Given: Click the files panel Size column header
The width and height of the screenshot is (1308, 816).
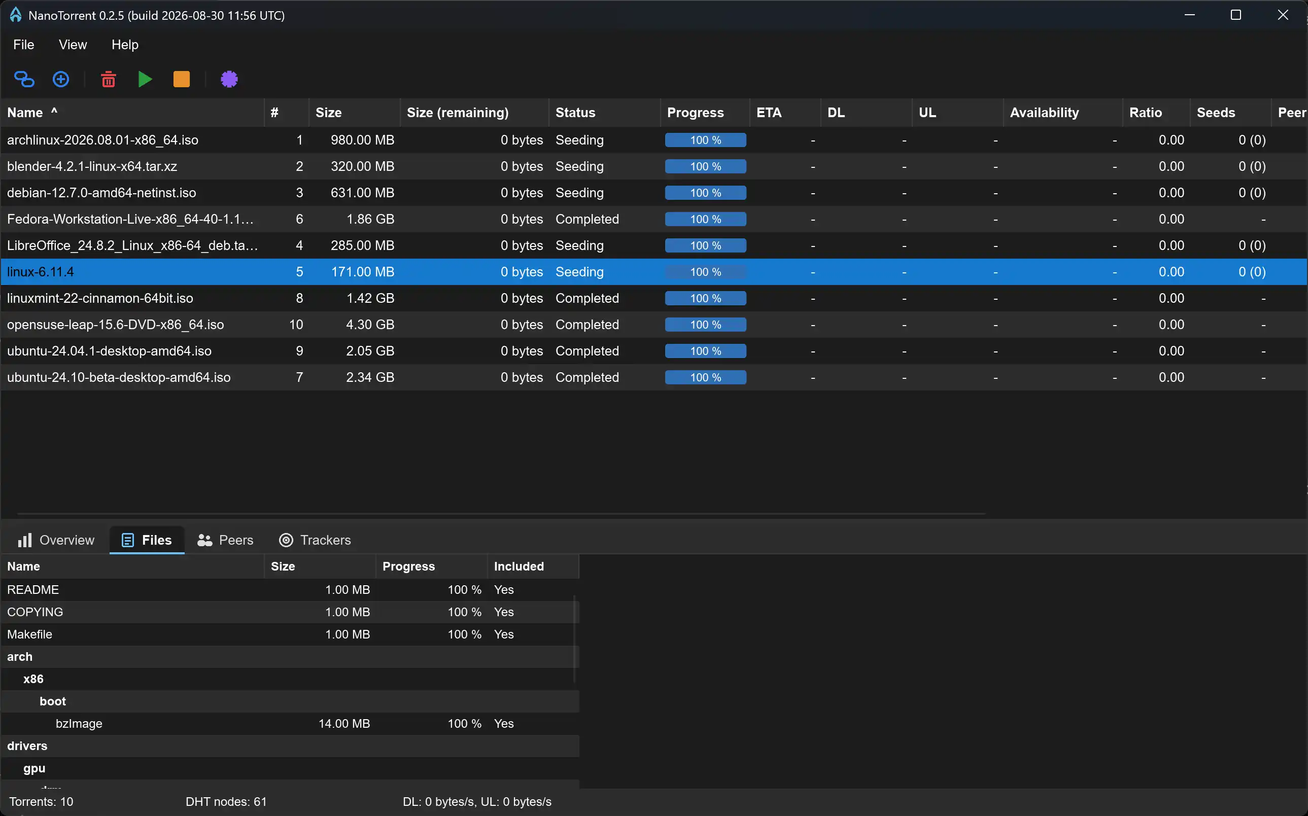Looking at the screenshot, I should (x=320, y=566).
